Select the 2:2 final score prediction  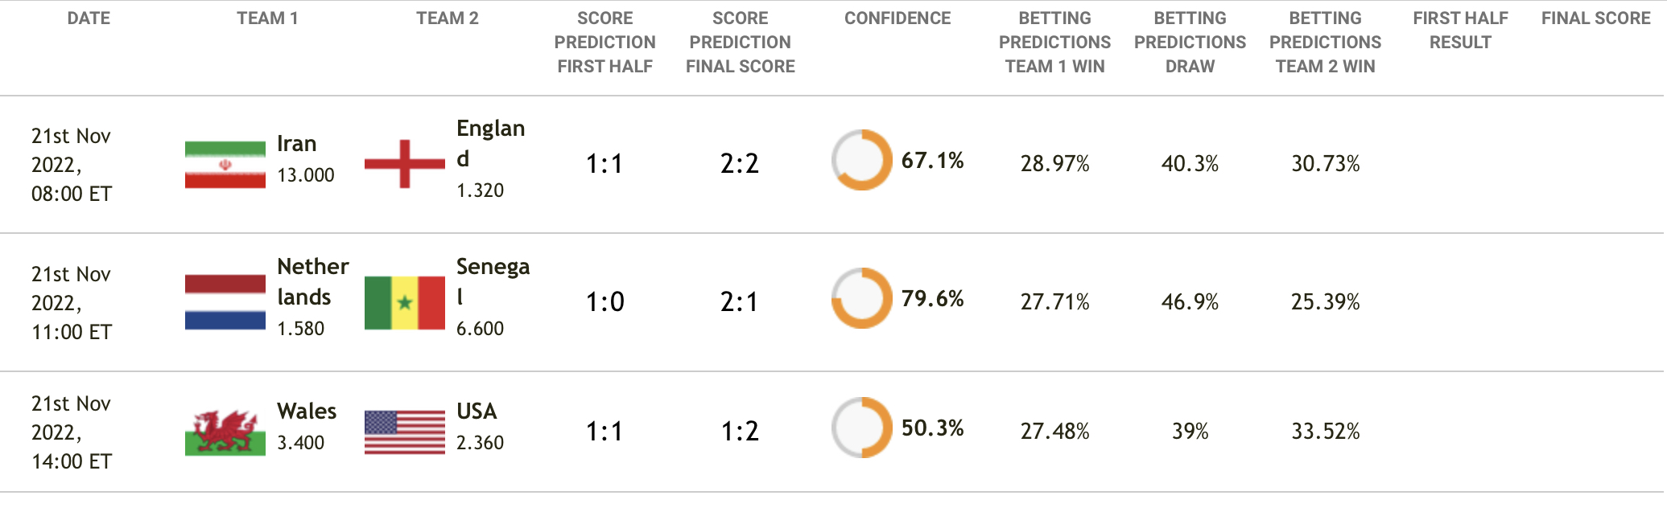point(740,164)
